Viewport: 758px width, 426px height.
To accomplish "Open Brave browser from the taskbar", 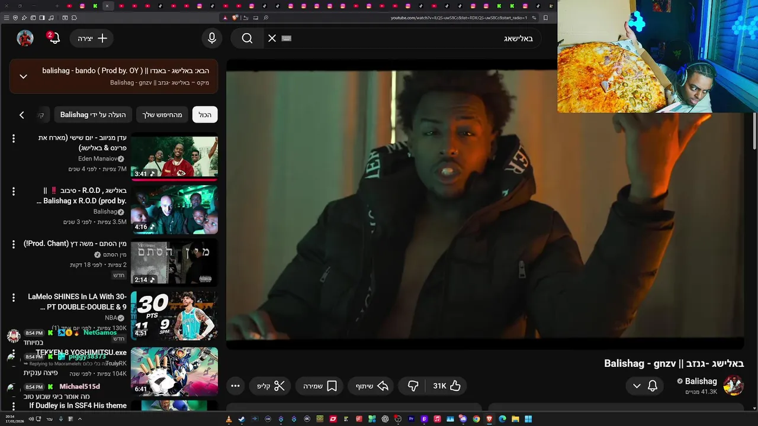I will click(x=489, y=419).
